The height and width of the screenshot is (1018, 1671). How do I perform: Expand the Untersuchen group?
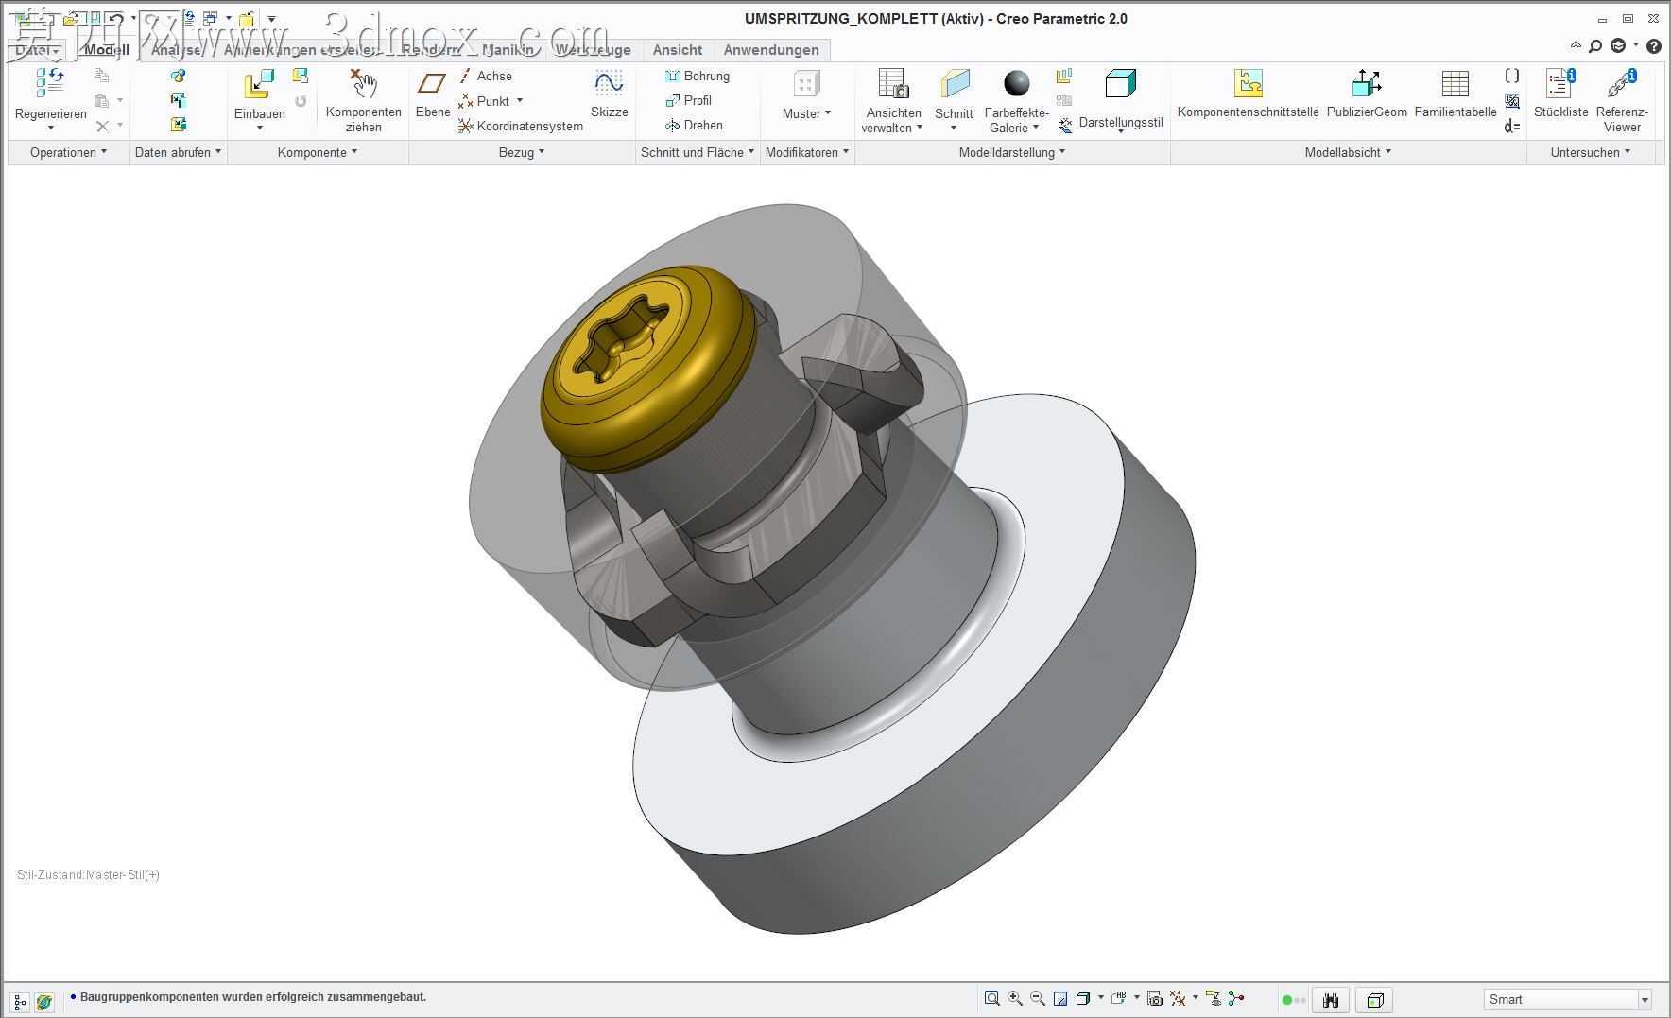1591,152
